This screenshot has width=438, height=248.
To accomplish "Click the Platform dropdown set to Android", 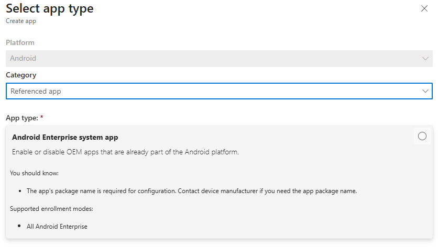I will (219, 58).
